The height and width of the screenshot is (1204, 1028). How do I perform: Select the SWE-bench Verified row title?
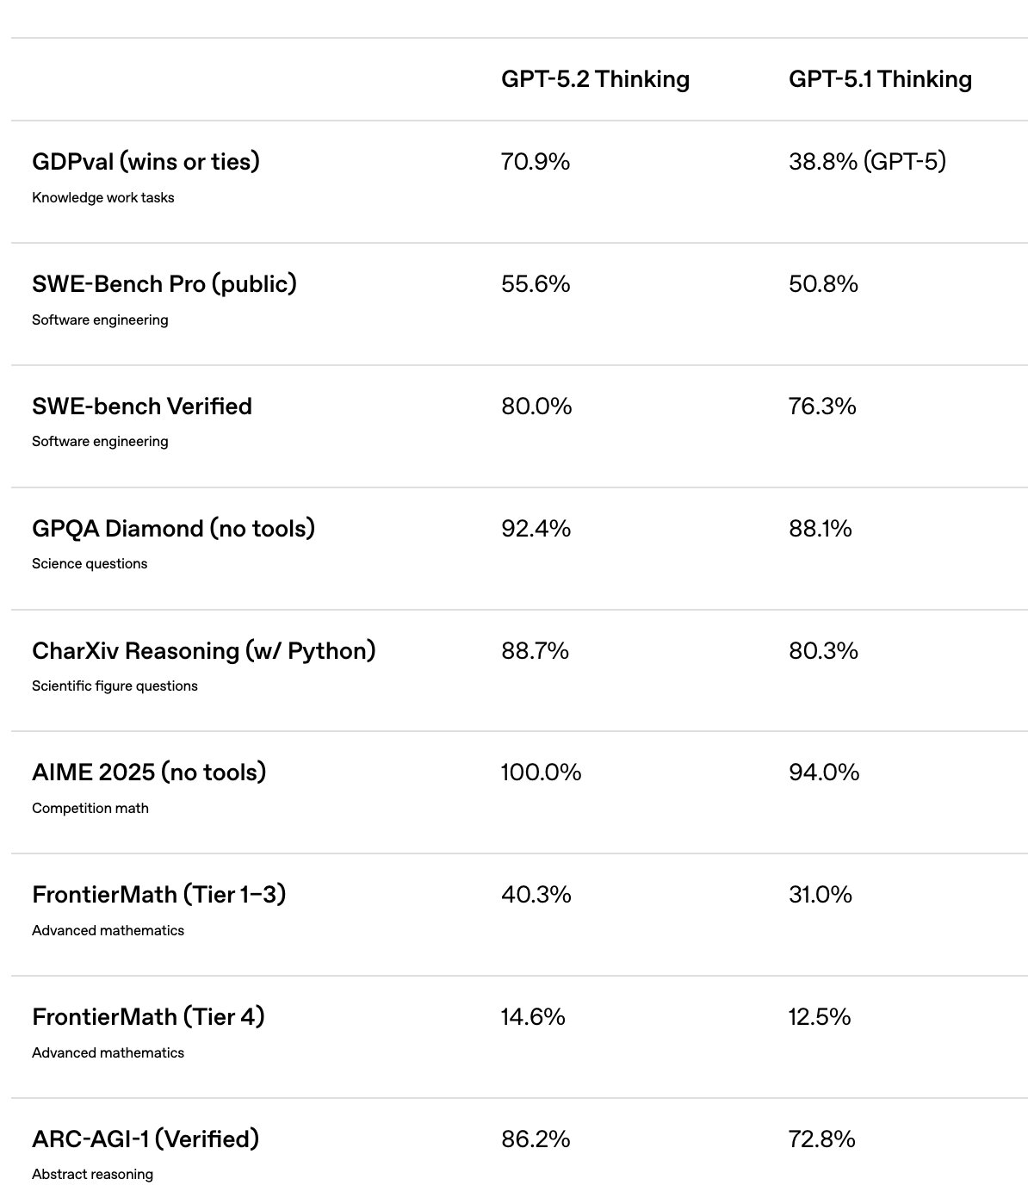(x=142, y=406)
